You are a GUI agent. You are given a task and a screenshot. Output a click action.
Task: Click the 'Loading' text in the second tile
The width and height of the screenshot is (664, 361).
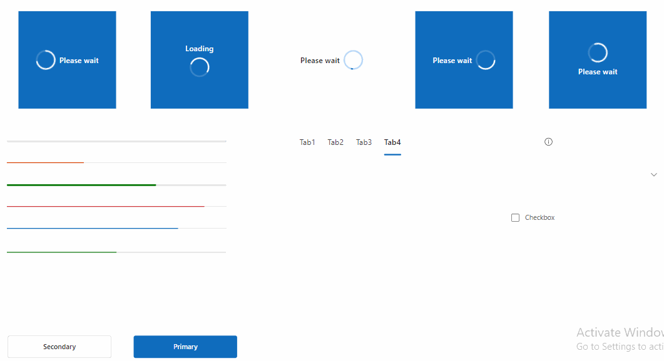click(x=199, y=48)
